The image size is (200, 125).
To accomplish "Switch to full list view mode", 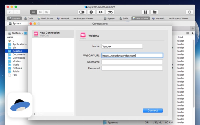I will point(33,12).
